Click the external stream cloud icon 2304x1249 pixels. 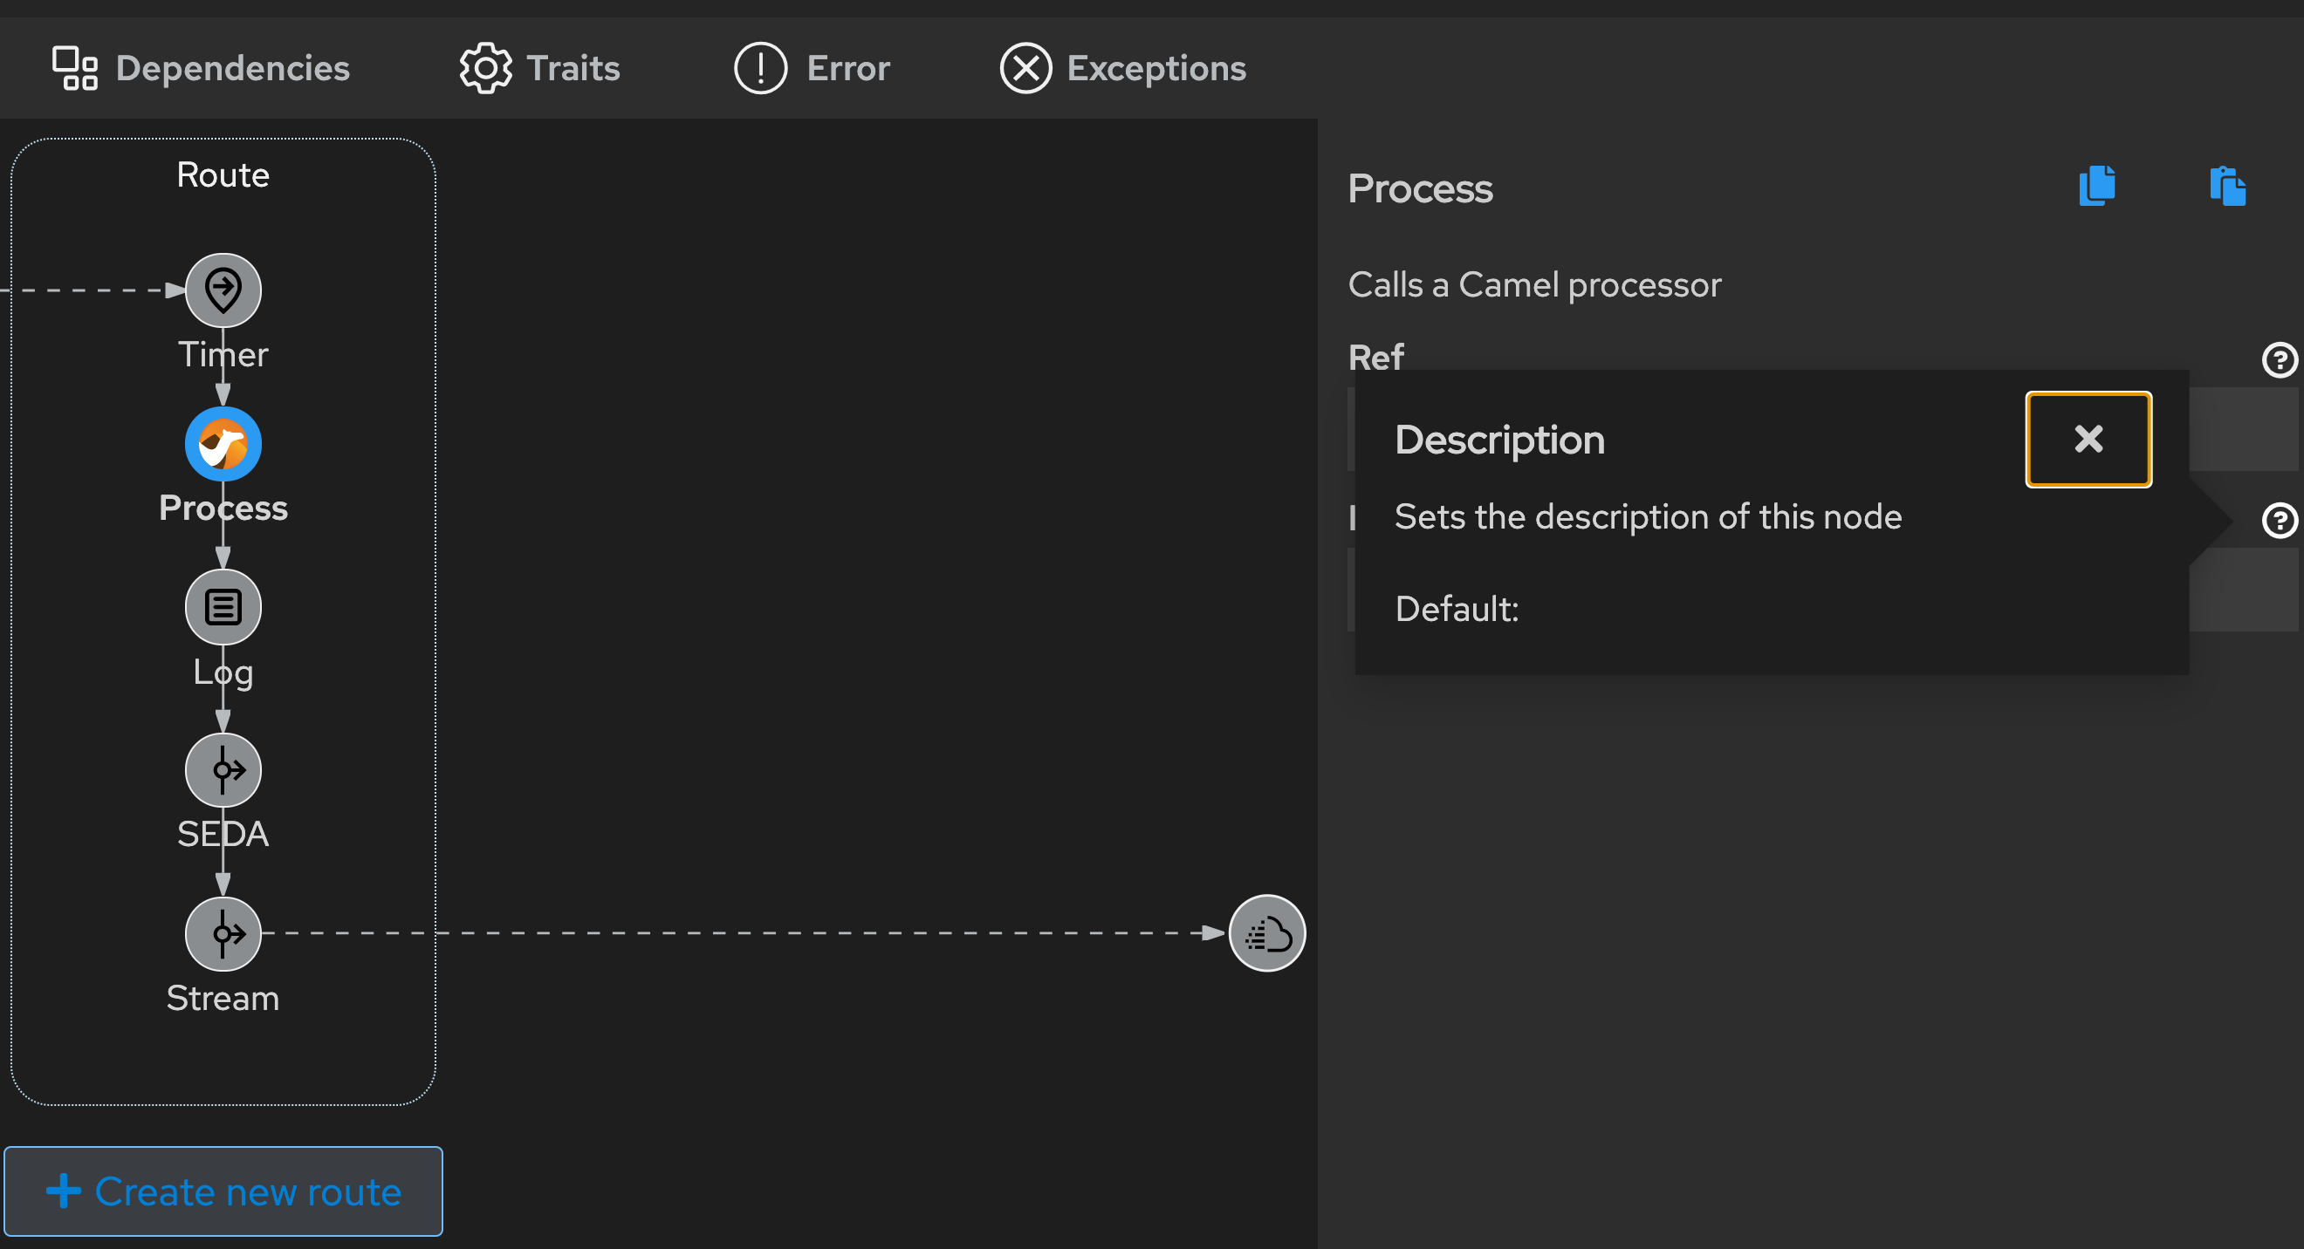[1266, 933]
